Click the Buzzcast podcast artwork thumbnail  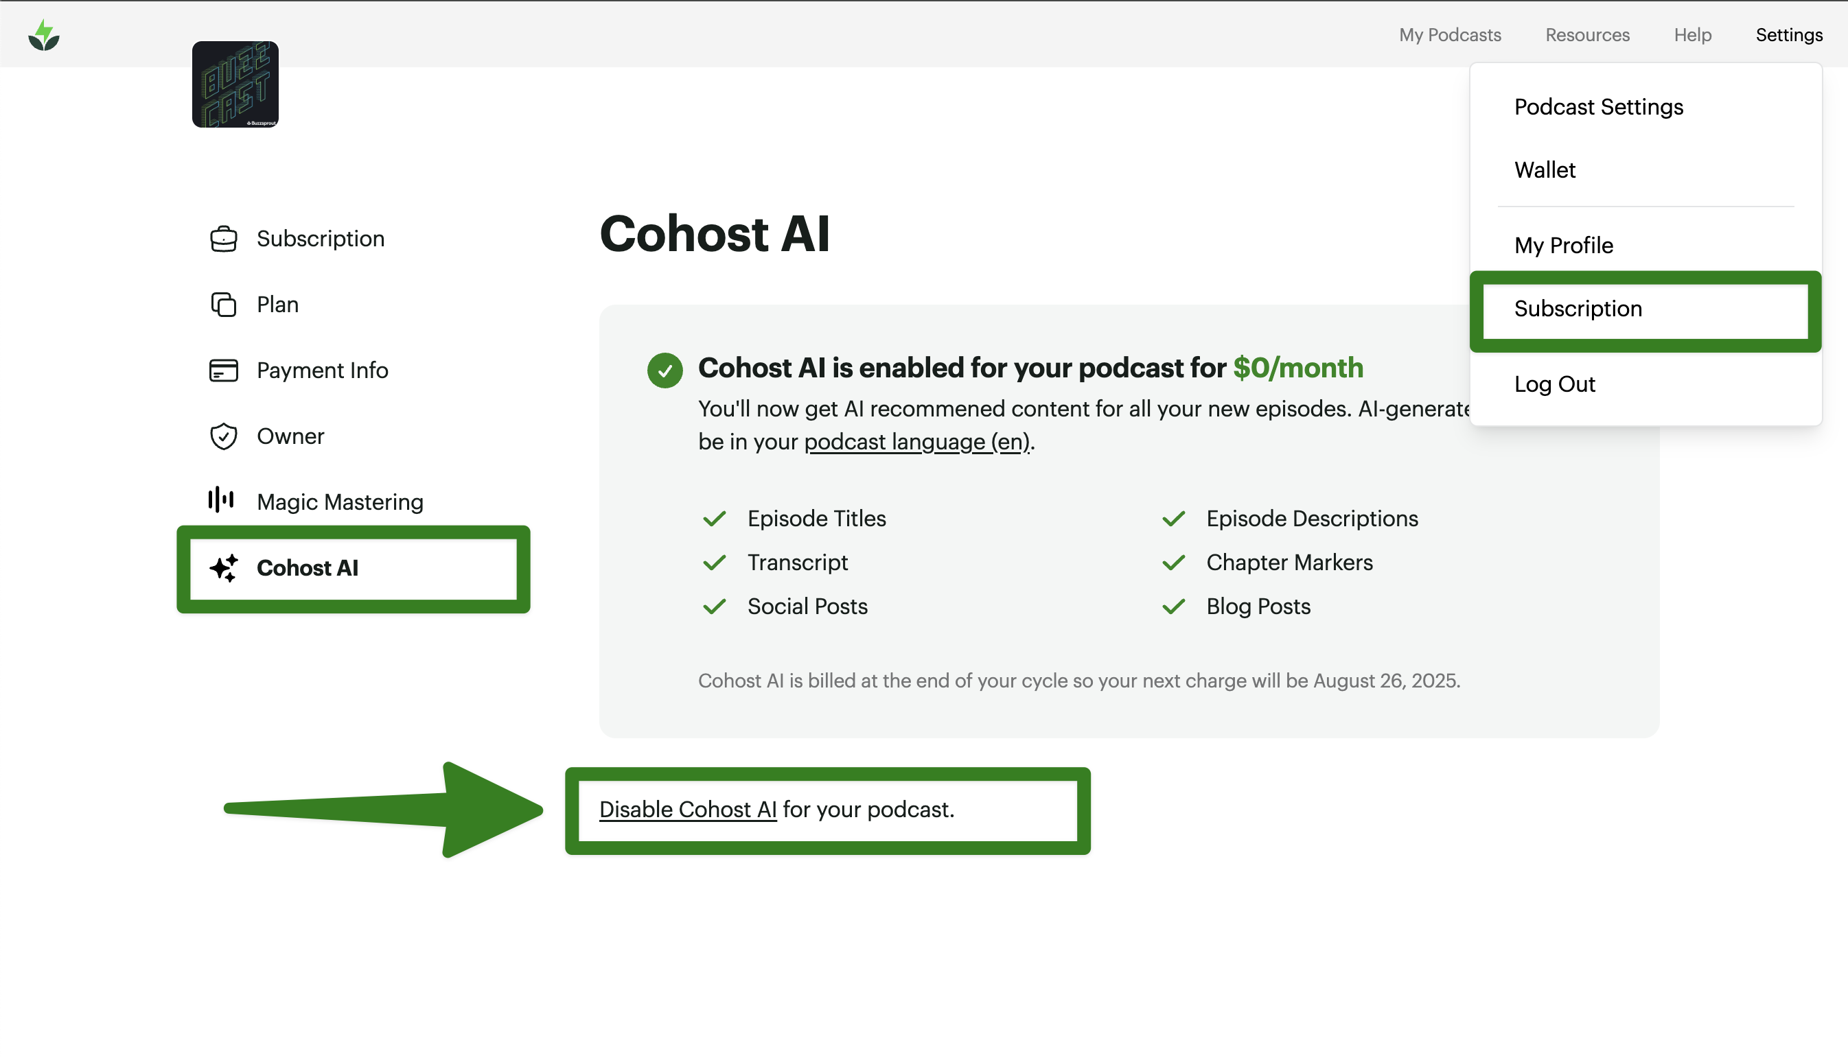[x=235, y=84]
